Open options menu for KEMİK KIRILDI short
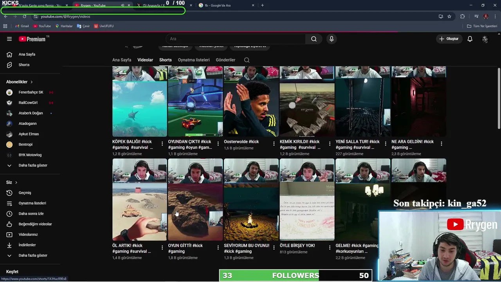This screenshot has width=501, height=282. click(330, 144)
